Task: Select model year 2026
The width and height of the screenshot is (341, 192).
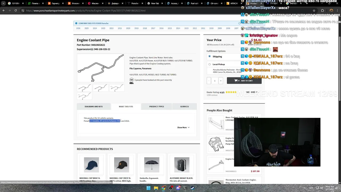Action: point(78,28)
